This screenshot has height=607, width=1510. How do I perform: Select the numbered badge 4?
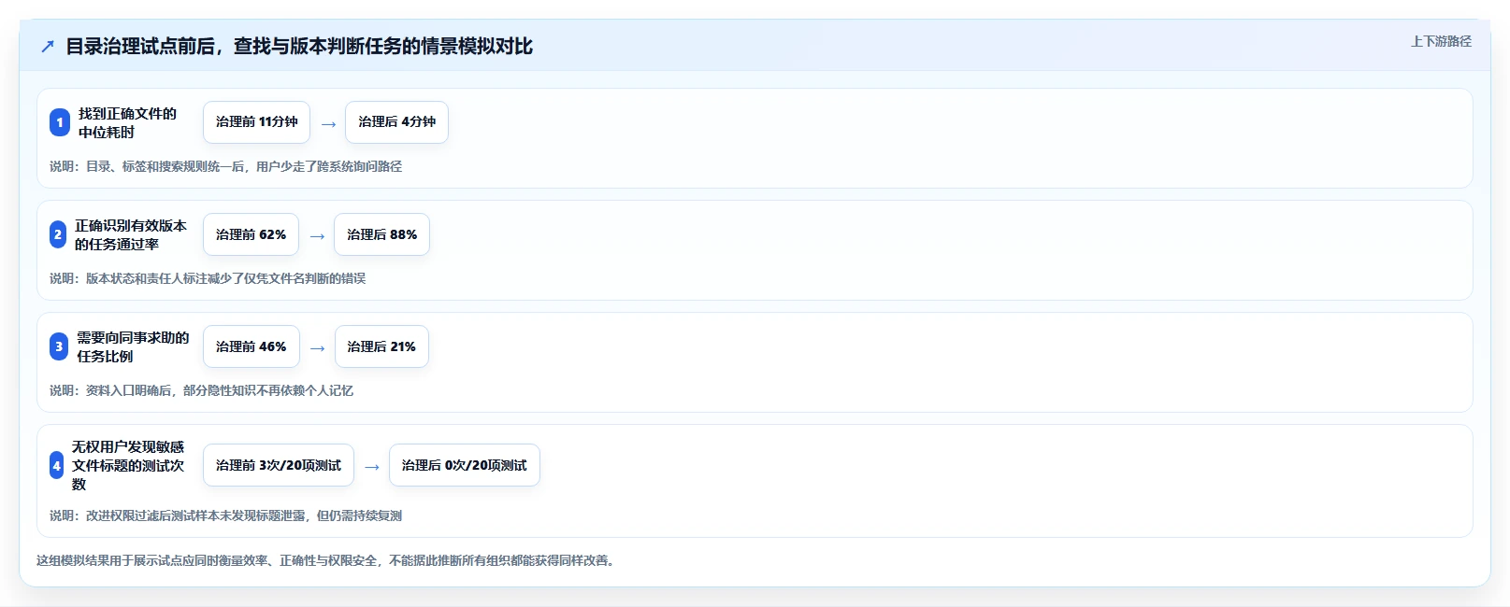pyautogui.click(x=57, y=465)
